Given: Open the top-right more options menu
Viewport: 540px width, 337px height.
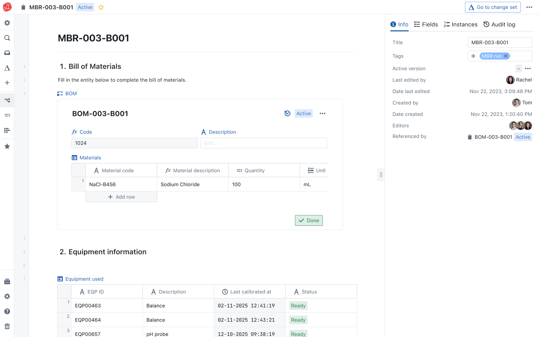Looking at the screenshot, I should click(529, 7).
